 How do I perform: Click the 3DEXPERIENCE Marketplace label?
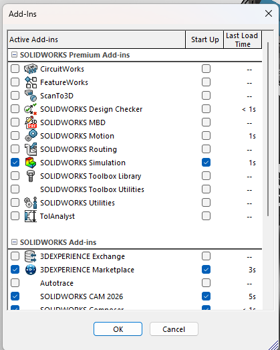point(87,270)
